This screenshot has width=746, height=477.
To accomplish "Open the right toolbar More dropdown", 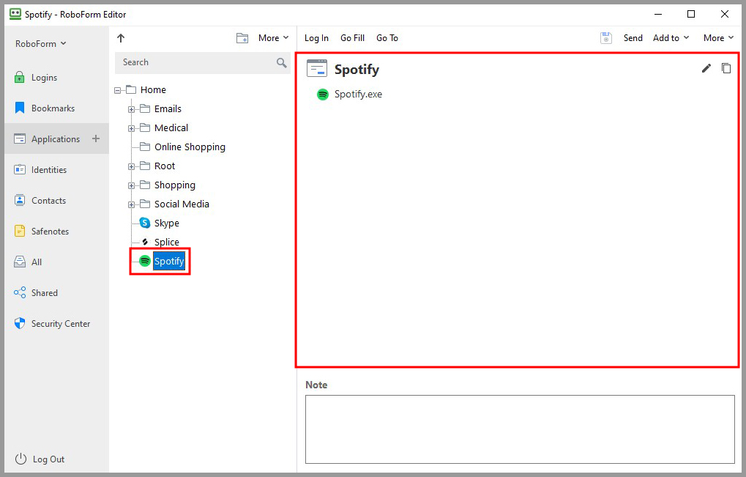I will (x=718, y=38).
